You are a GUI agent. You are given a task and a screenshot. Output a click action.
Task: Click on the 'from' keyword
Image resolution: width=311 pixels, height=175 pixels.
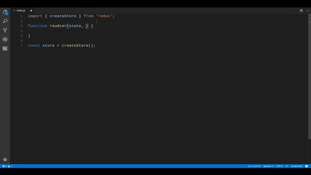coord(88,16)
